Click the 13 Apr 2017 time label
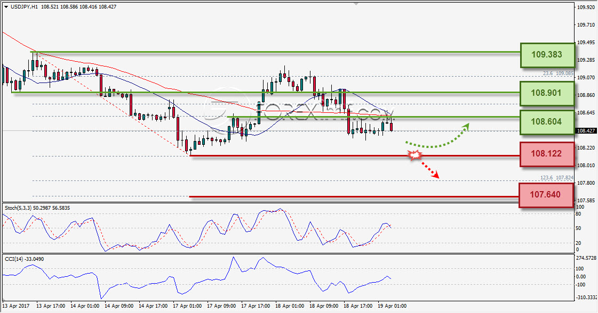598x313 pixels. coord(16,306)
